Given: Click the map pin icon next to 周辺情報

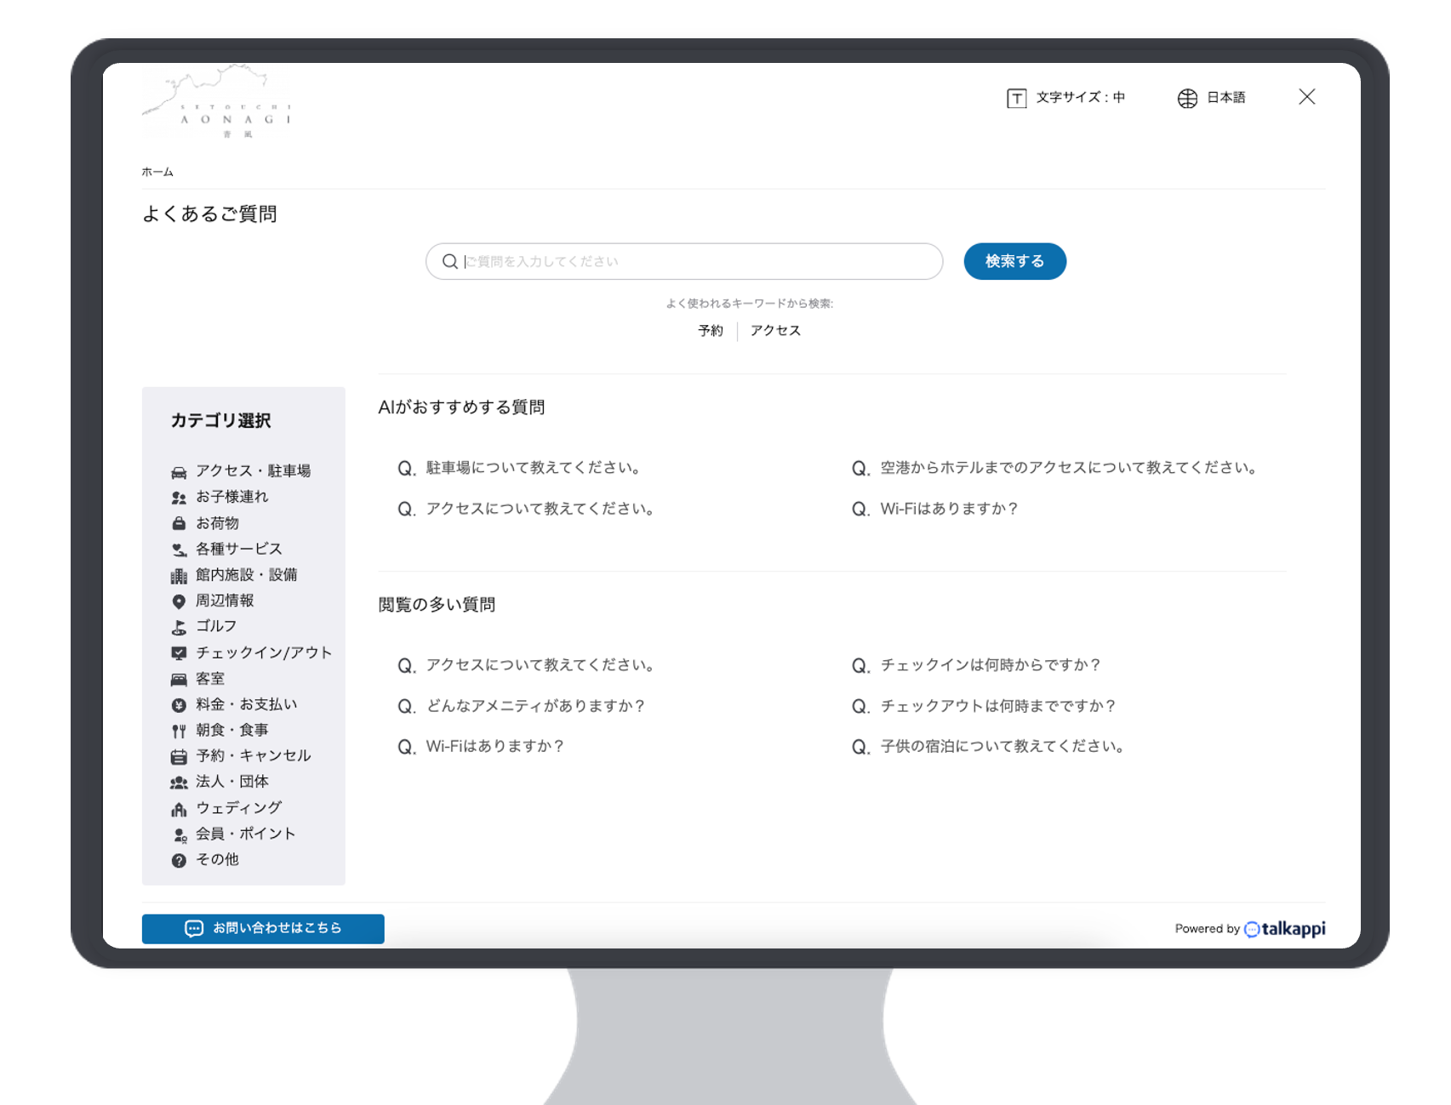Looking at the screenshot, I should (x=179, y=601).
